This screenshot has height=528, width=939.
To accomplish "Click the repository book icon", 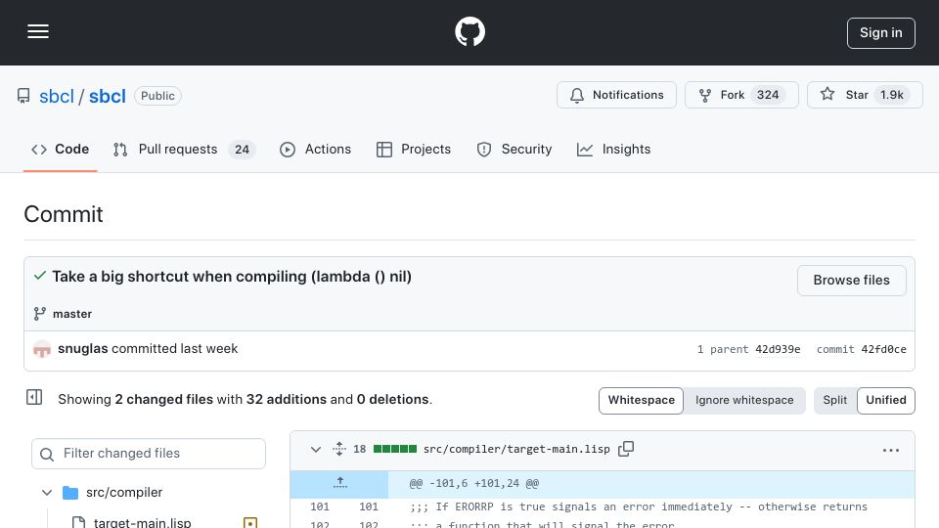I will click(23, 96).
